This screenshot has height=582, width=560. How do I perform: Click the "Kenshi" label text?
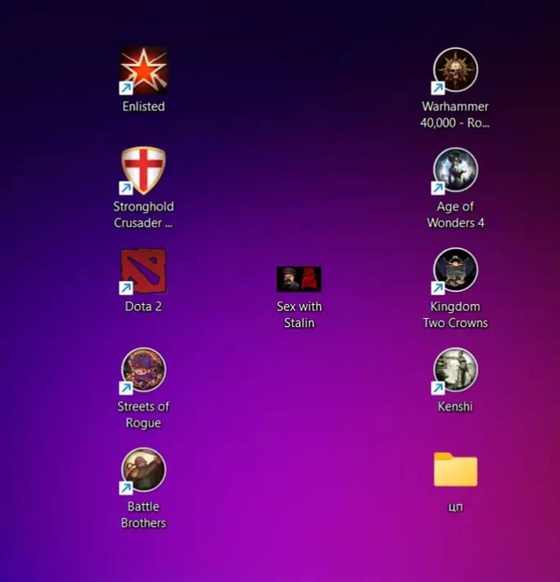pos(455,406)
